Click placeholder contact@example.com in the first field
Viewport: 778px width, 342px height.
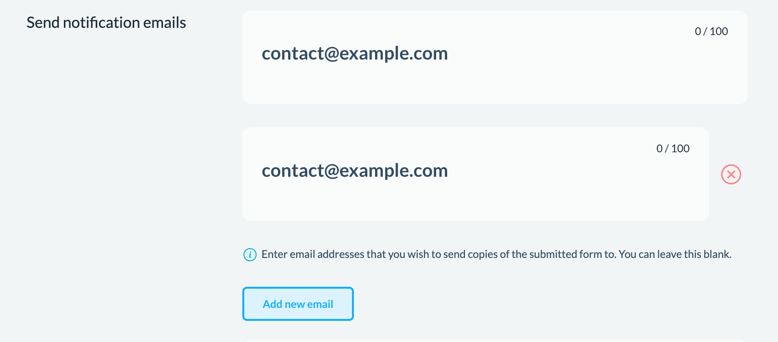tap(355, 53)
